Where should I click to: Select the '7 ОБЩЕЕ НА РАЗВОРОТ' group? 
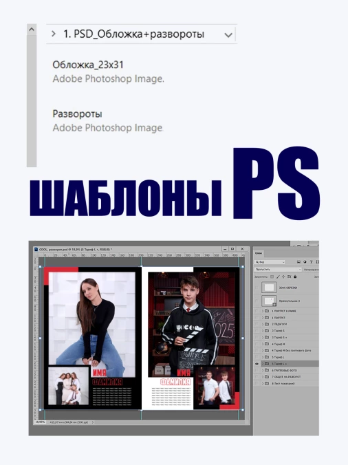click(x=287, y=377)
